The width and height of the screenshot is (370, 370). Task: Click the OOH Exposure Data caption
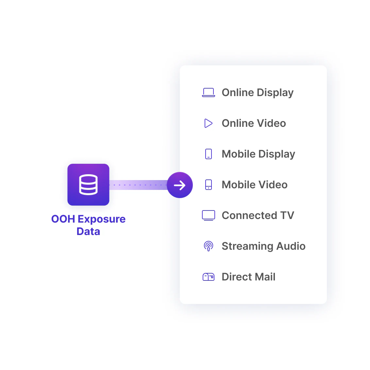(x=88, y=225)
